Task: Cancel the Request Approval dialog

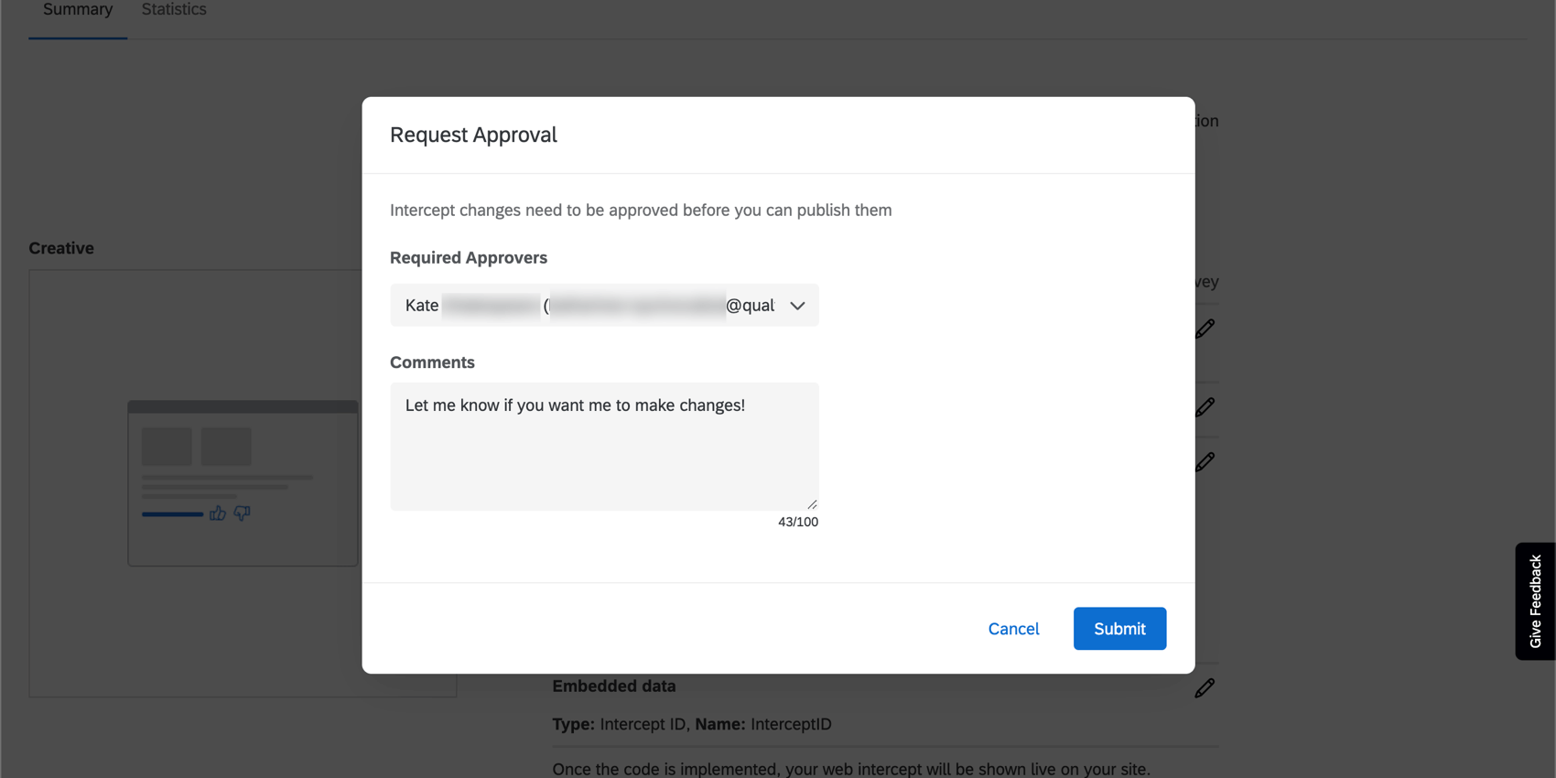Action: [1013, 629]
